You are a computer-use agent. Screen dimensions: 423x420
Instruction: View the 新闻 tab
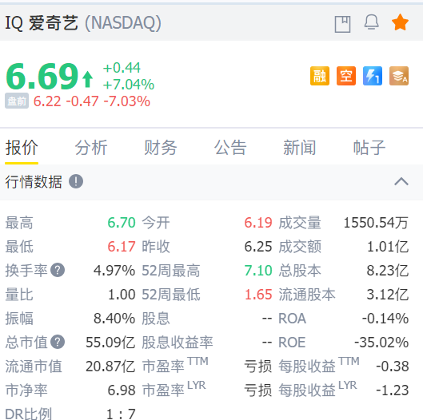coord(299,148)
